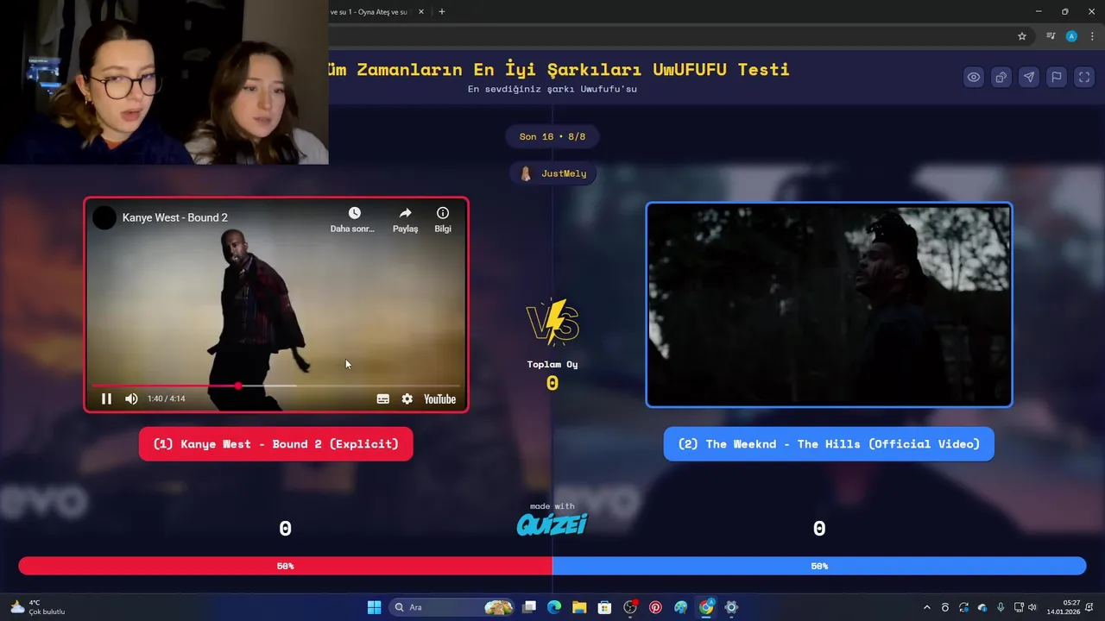Click the 1:40 / 4:14 video time display

(x=166, y=398)
